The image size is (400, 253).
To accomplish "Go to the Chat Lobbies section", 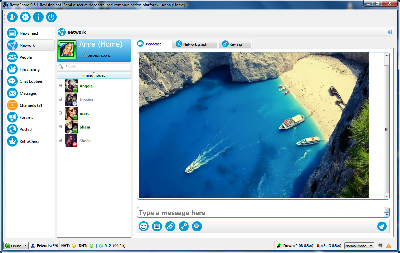I will point(32,81).
